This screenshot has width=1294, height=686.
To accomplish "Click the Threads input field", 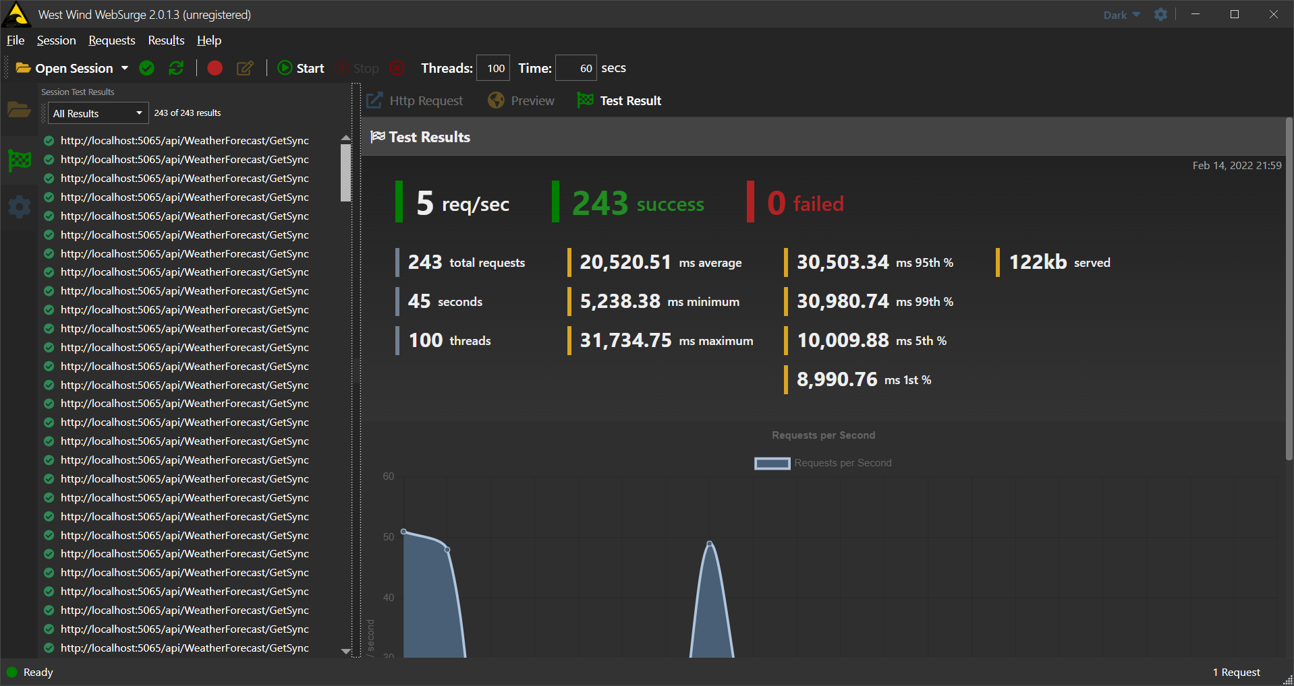I will point(494,68).
